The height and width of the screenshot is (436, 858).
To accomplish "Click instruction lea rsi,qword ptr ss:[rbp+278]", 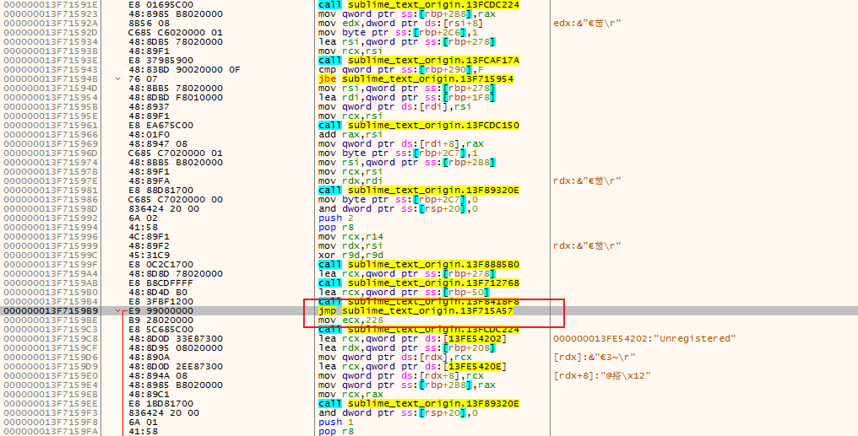I will (407, 42).
